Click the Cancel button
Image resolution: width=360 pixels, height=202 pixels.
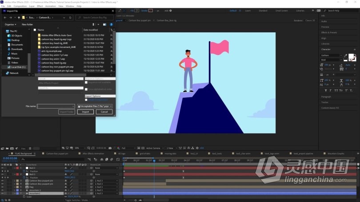[104, 112]
